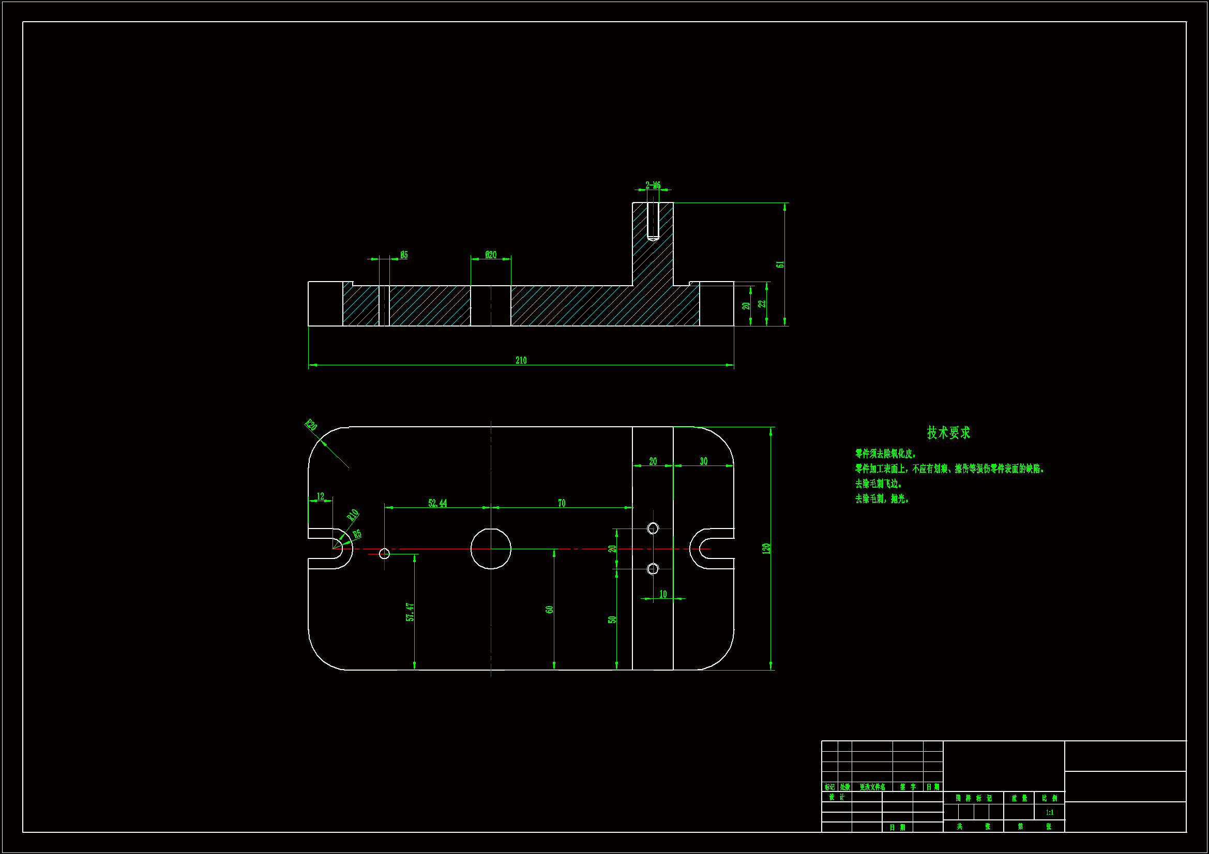Select the lower M6 hole circle

click(x=653, y=569)
